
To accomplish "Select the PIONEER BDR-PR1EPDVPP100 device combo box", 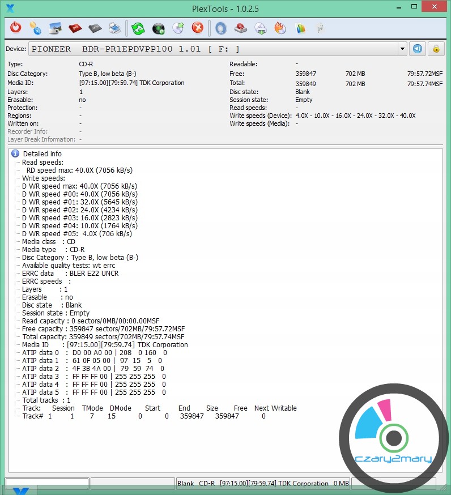I will point(215,49).
